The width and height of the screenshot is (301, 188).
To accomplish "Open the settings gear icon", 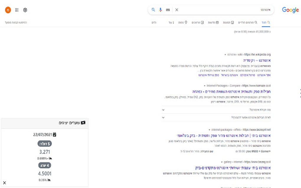I will [x=25, y=10].
